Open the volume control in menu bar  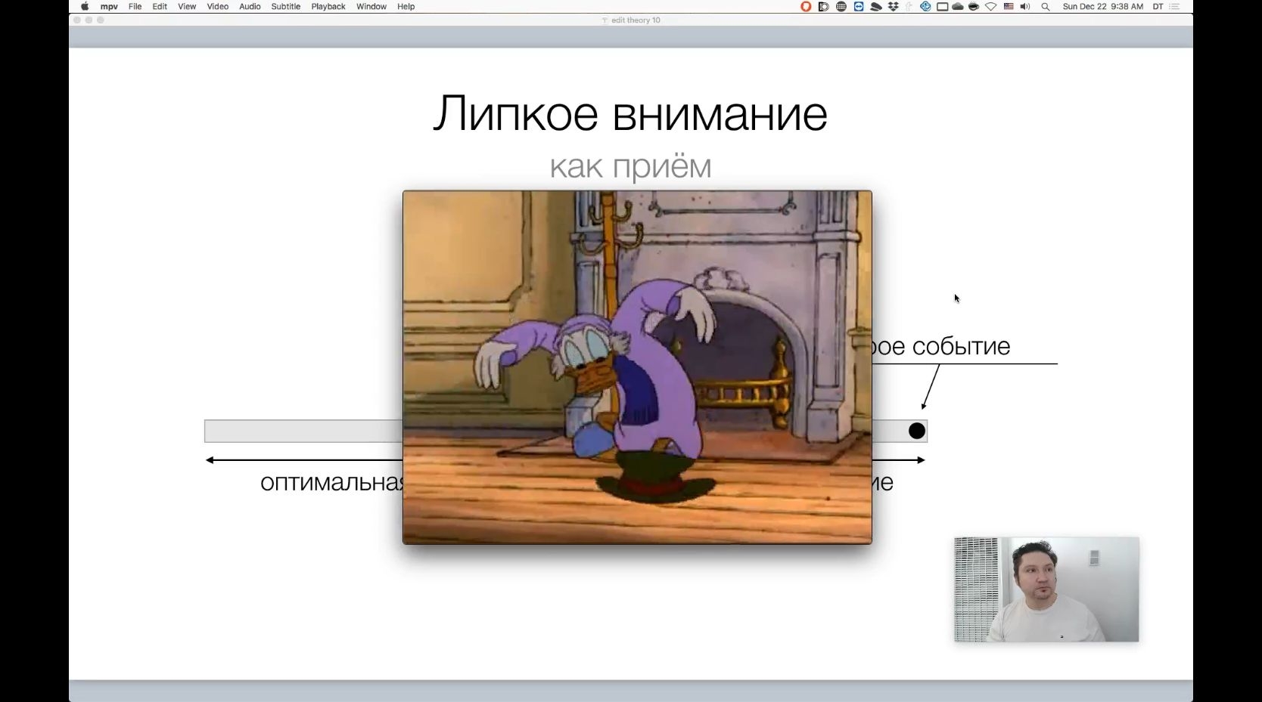[x=1025, y=7]
